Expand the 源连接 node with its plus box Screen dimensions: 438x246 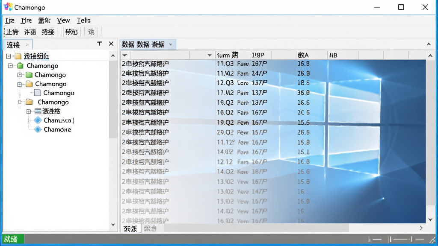[x=29, y=111]
